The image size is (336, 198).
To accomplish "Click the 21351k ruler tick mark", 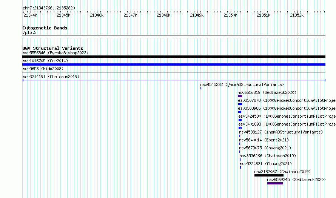I will tap(264, 12).
